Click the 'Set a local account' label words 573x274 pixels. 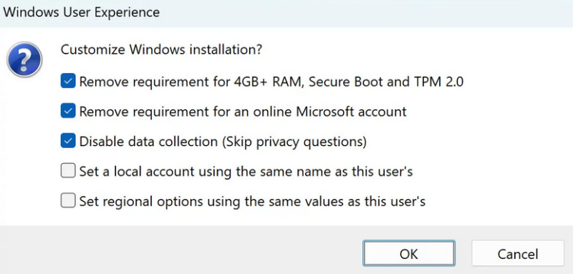pyautogui.click(x=137, y=171)
